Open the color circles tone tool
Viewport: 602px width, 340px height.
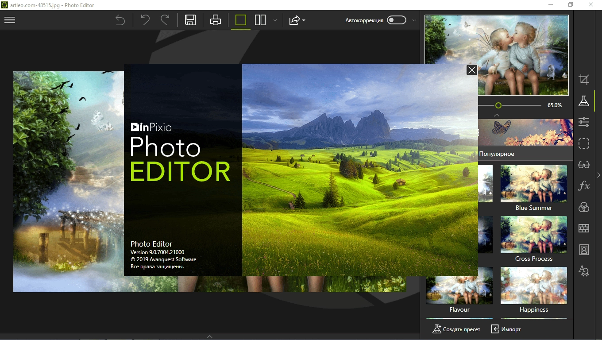(584, 207)
